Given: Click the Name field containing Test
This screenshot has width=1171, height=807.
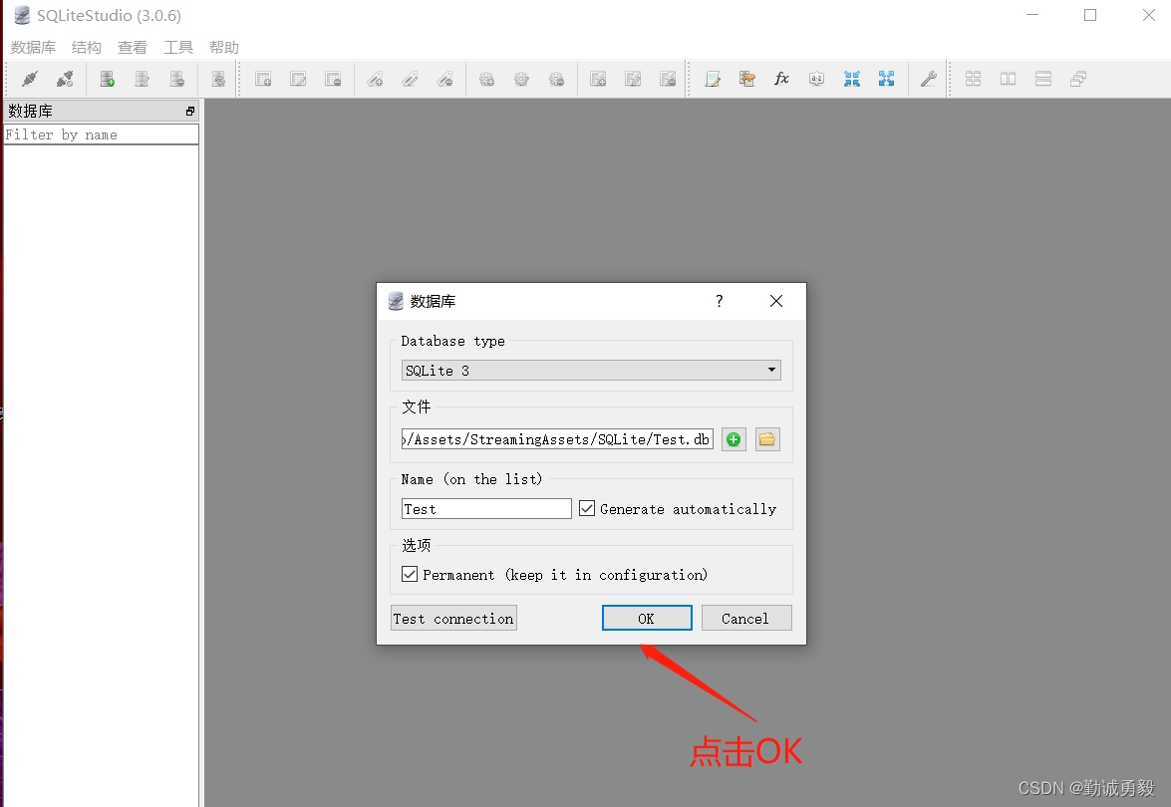Looking at the screenshot, I should (486, 508).
